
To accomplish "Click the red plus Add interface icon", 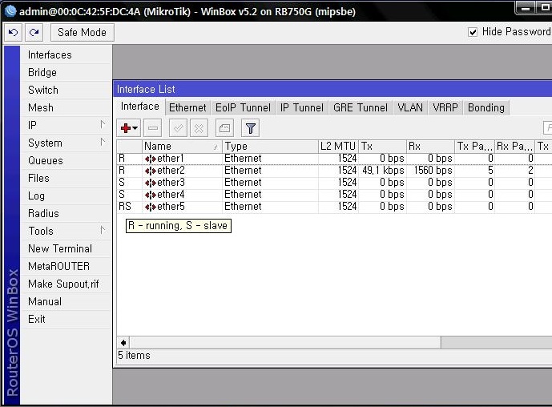I will (125, 128).
